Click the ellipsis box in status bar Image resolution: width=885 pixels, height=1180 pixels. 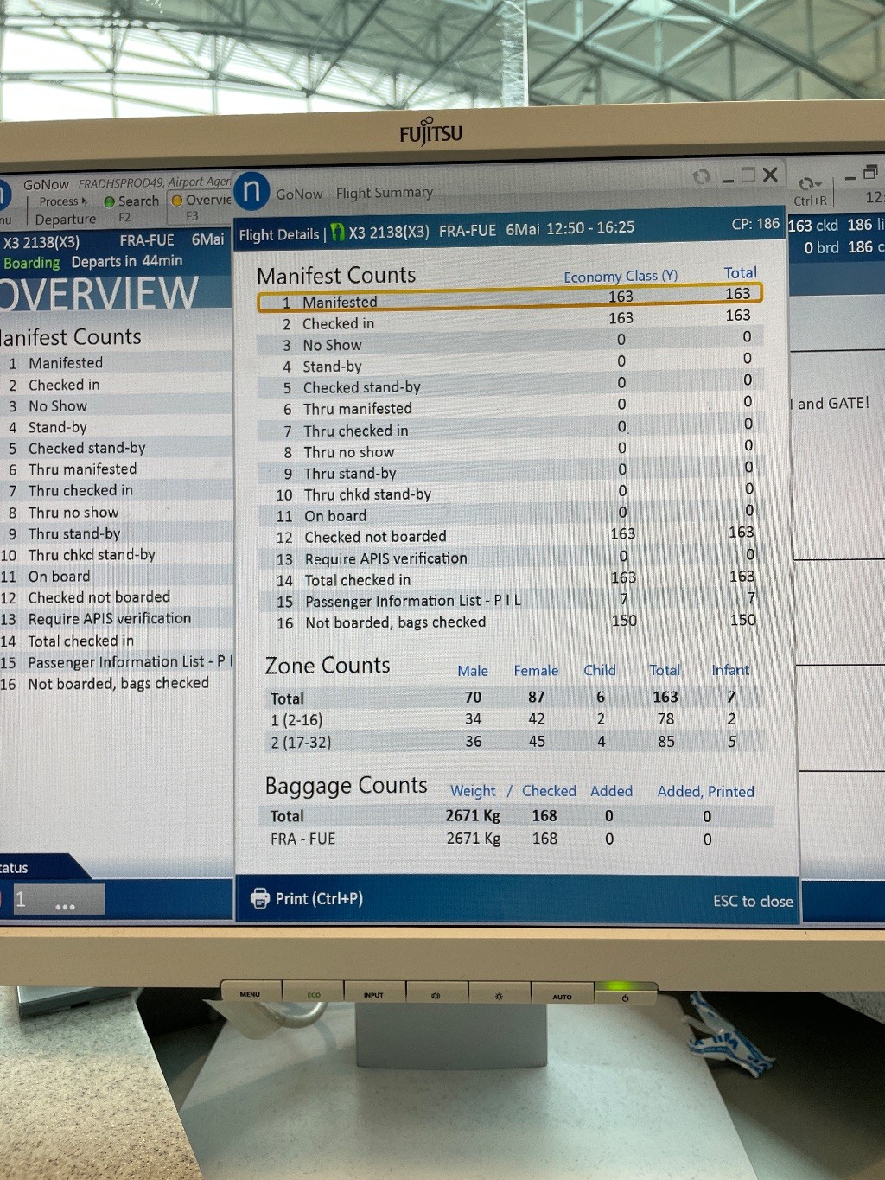pos(66,901)
